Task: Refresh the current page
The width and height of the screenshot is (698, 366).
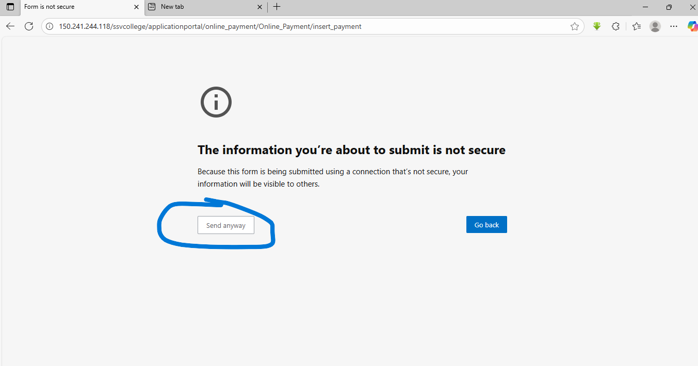Action: (29, 26)
